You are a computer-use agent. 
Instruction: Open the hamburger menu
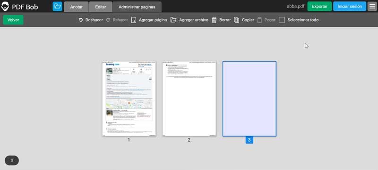pos(372,7)
